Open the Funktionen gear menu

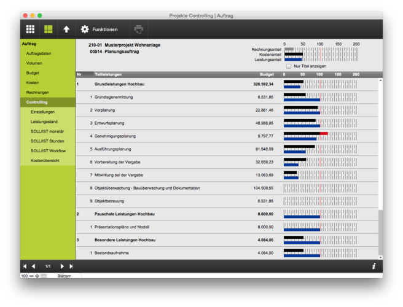(99, 29)
